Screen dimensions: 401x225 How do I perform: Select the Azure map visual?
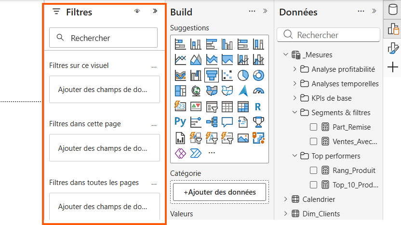tap(243, 91)
